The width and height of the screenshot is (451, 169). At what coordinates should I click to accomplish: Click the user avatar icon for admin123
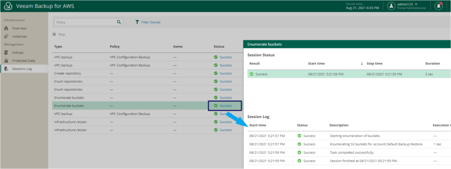coord(391,6)
